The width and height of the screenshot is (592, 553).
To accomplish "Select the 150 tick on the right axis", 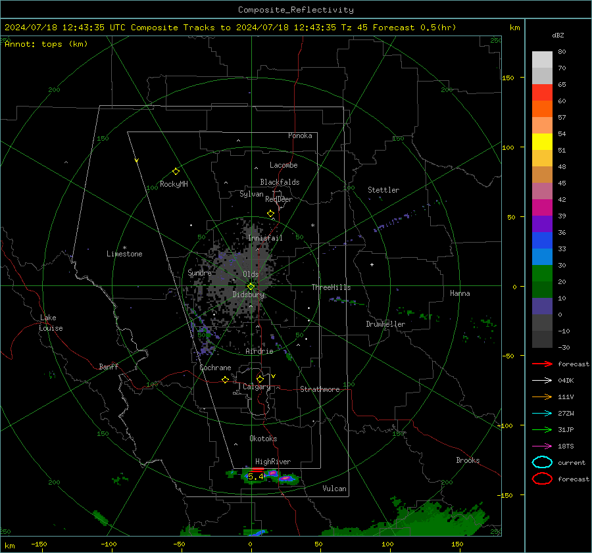I will point(508,78).
